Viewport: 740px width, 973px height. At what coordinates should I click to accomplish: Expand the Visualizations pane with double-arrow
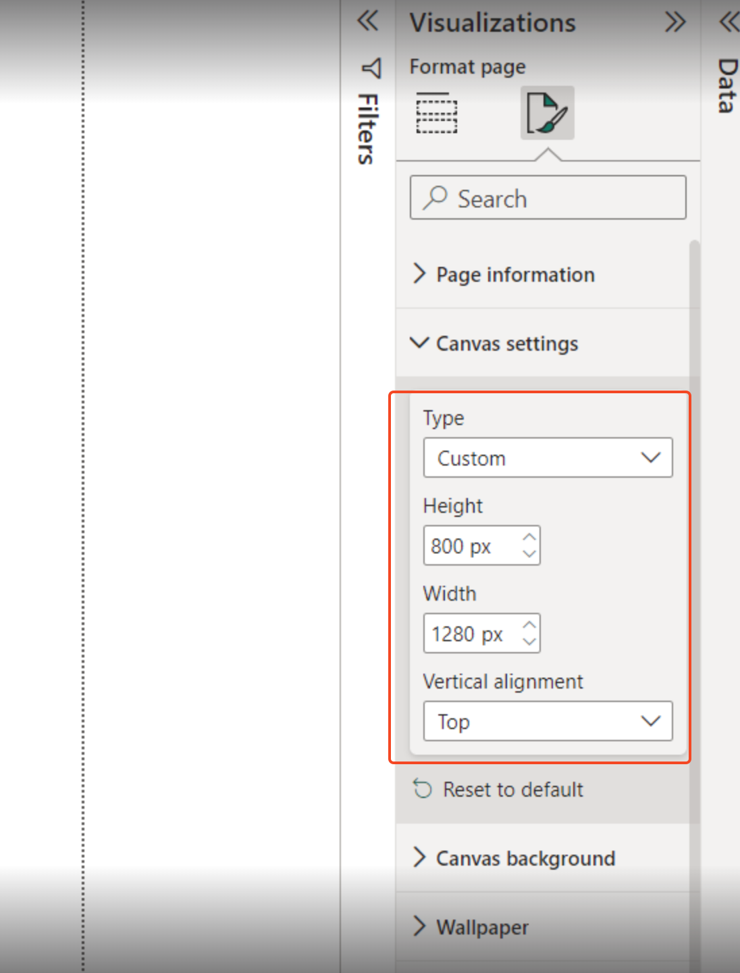(x=675, y=21)
